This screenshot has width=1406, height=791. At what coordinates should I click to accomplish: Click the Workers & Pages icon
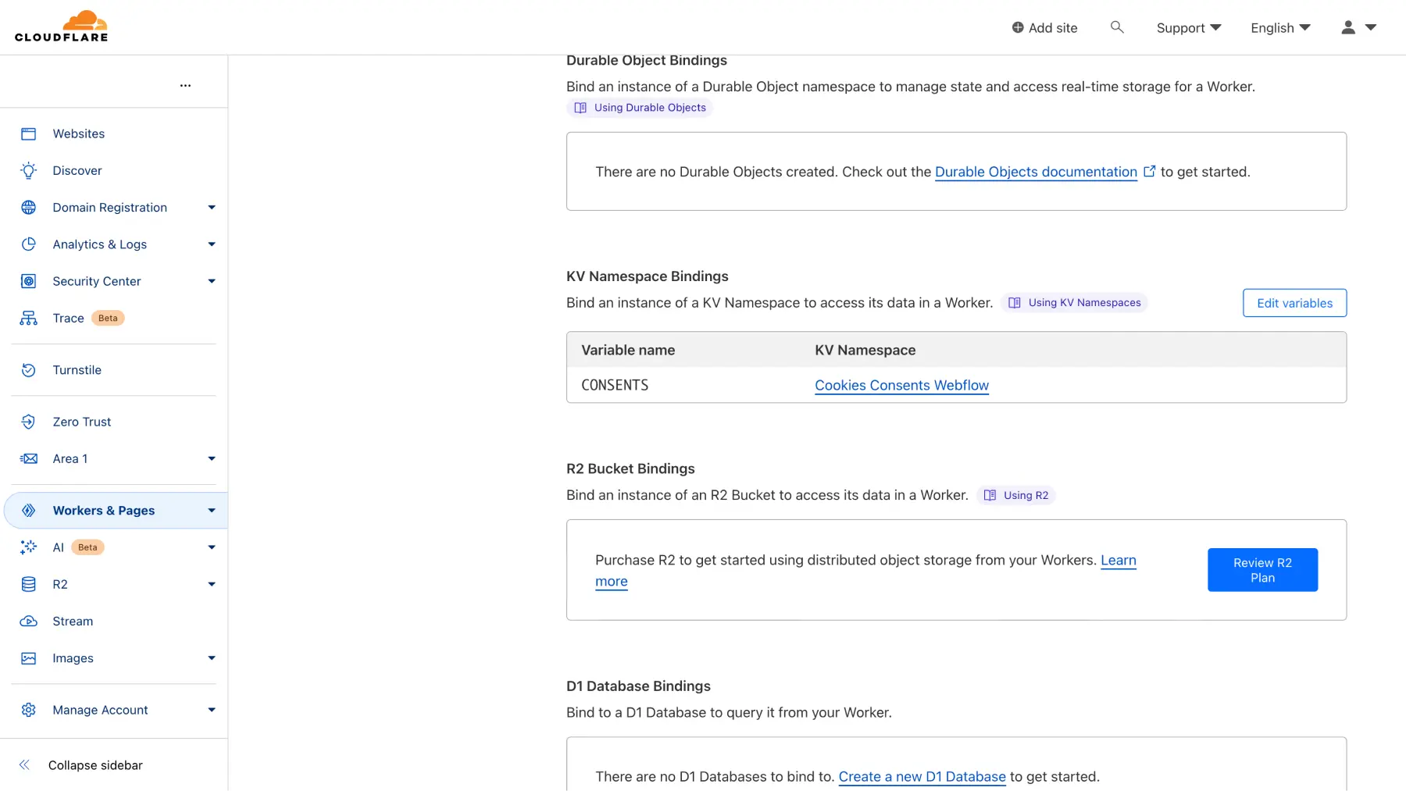29,511
